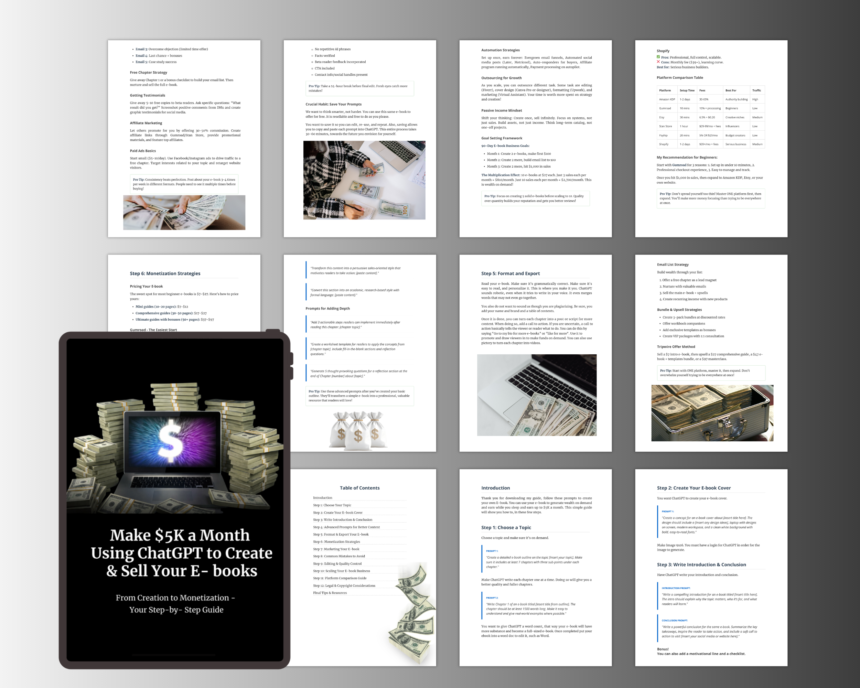860x688 pixels.
Task: Click the 'Best For' column header
Action: (x=731, y=90)
